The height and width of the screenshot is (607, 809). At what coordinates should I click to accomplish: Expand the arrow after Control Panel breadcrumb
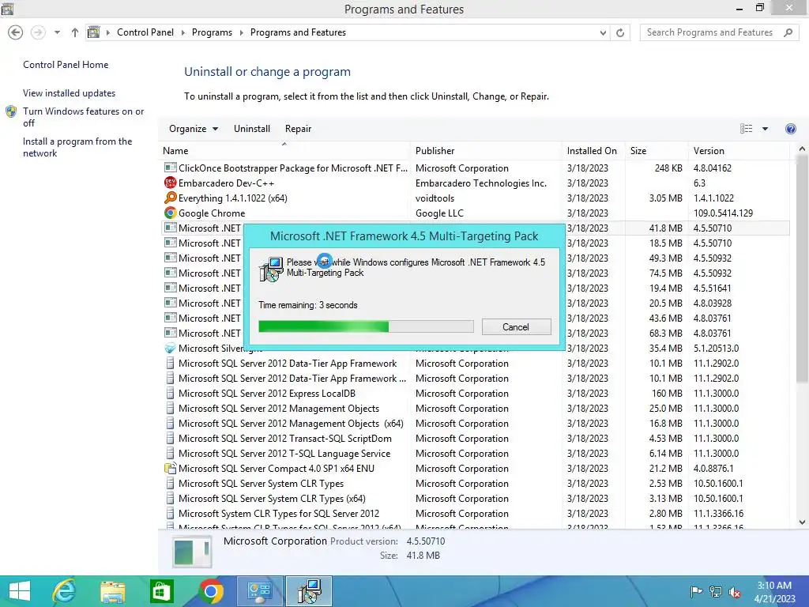coord(182,32)
